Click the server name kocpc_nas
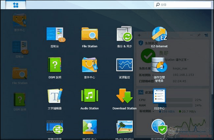Screen dimensions: 214x140 pos(180,69)
